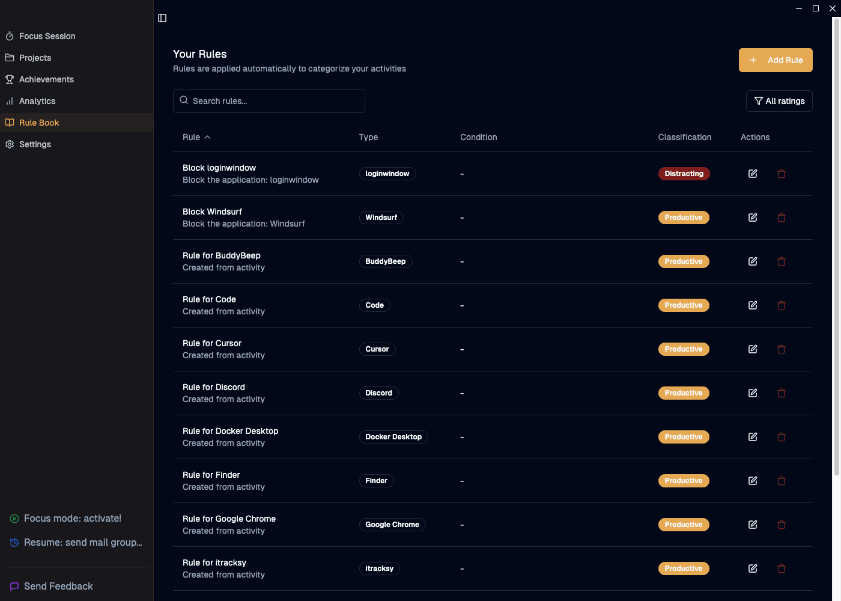The image size is (841, 601).
Task: Click the search rules input field
Action: (269, 101)
